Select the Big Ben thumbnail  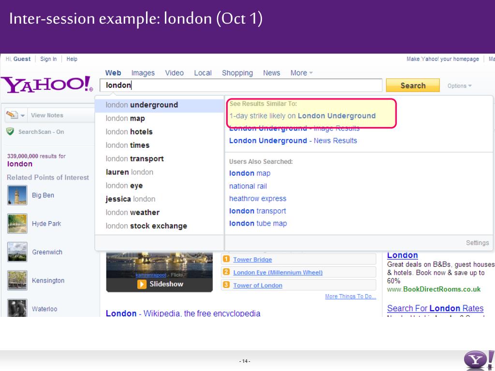(x=17, y=195)
